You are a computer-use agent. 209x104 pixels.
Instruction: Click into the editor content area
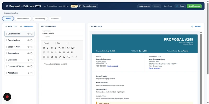(62, 82)
